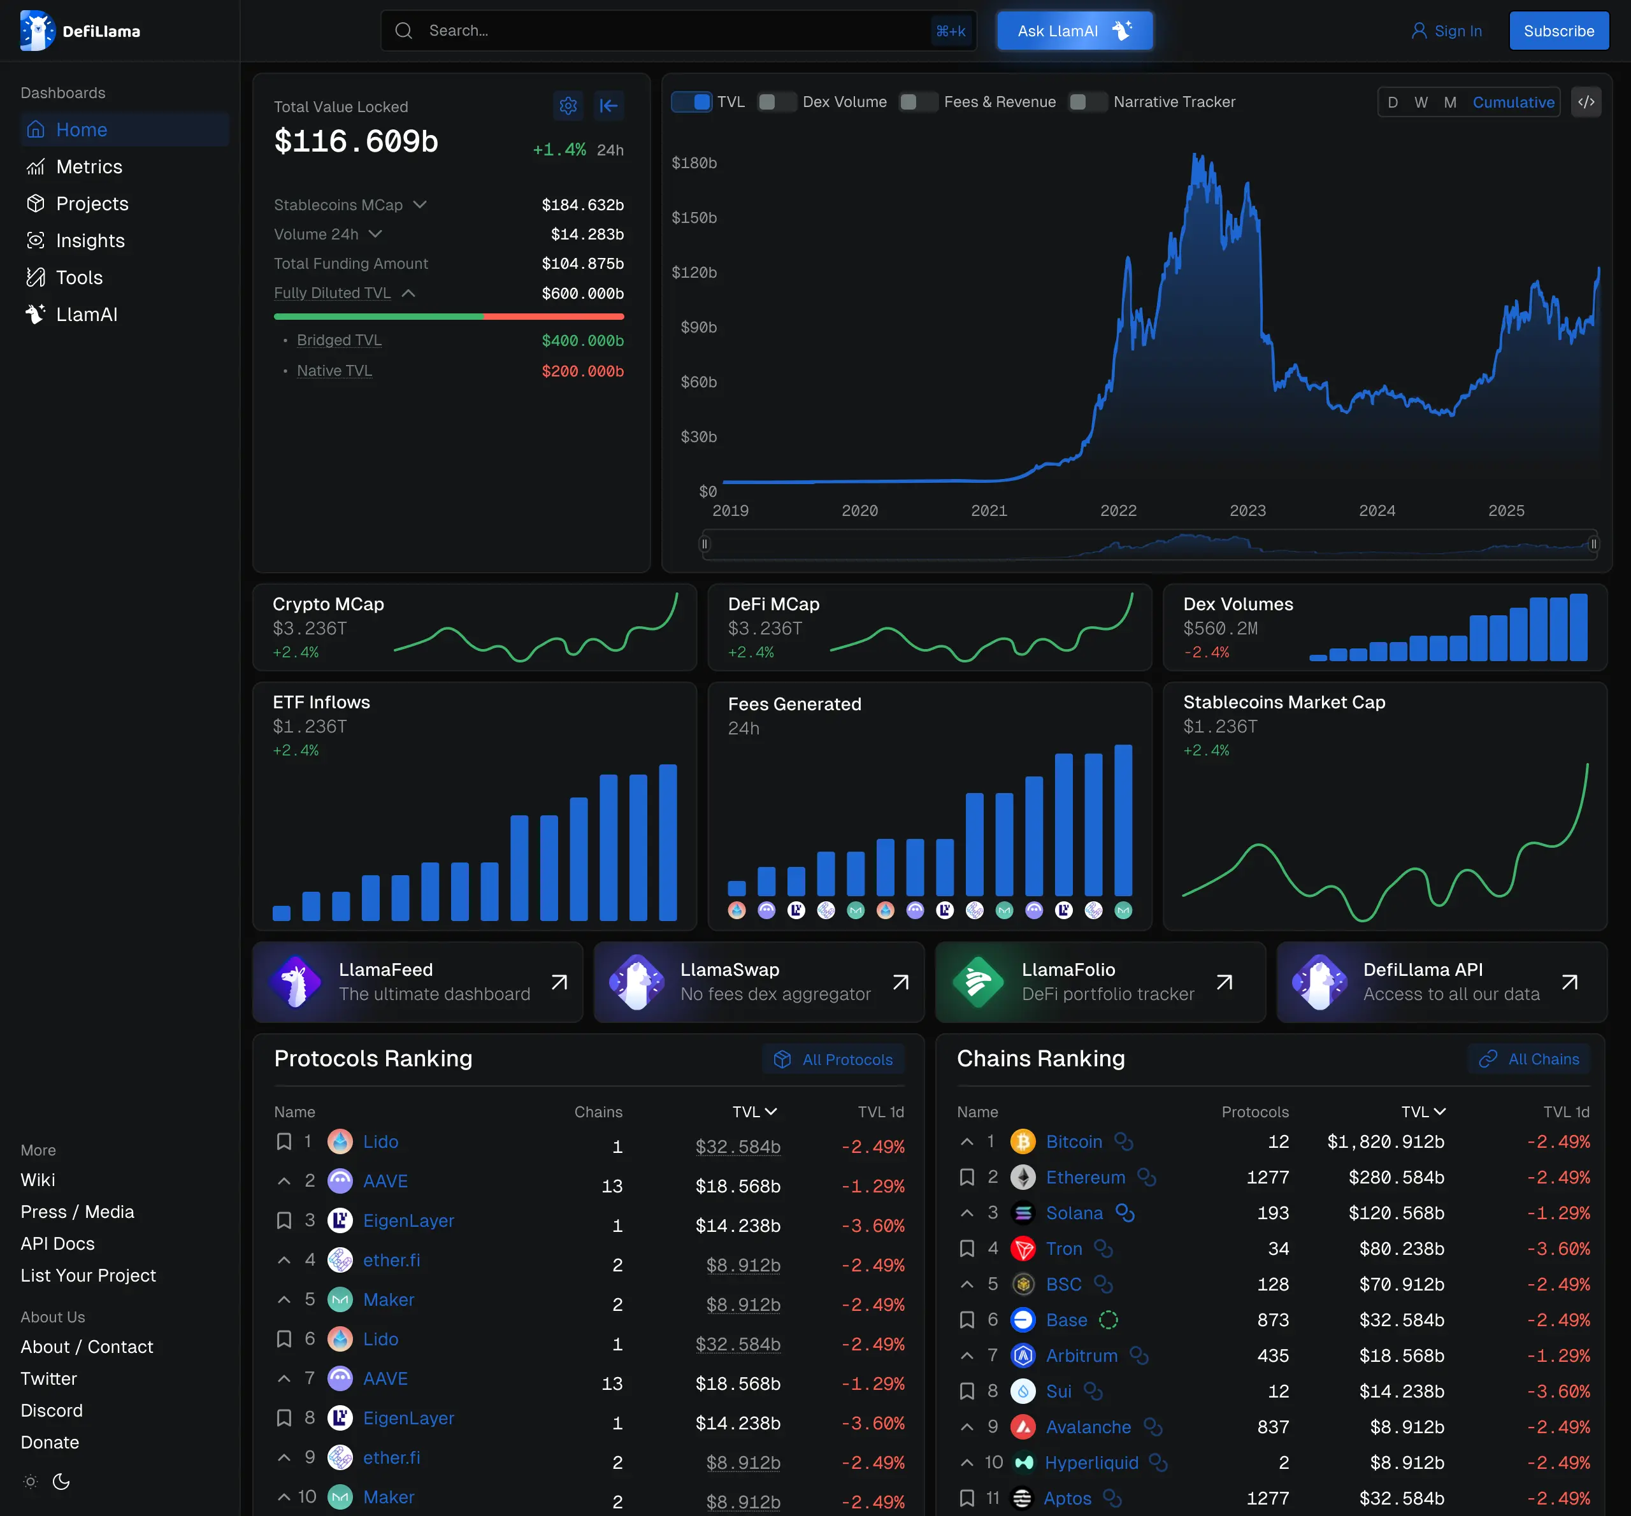
Task: Bookmark Lido in rank 1 row
Action: 284,1141
